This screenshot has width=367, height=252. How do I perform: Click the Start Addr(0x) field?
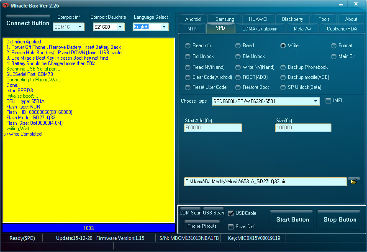(213, 128)
